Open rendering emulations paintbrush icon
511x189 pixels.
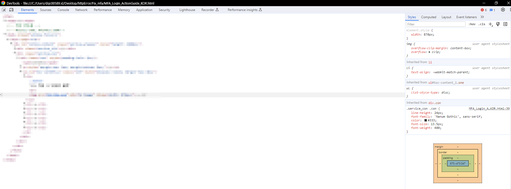pos(498,24)
